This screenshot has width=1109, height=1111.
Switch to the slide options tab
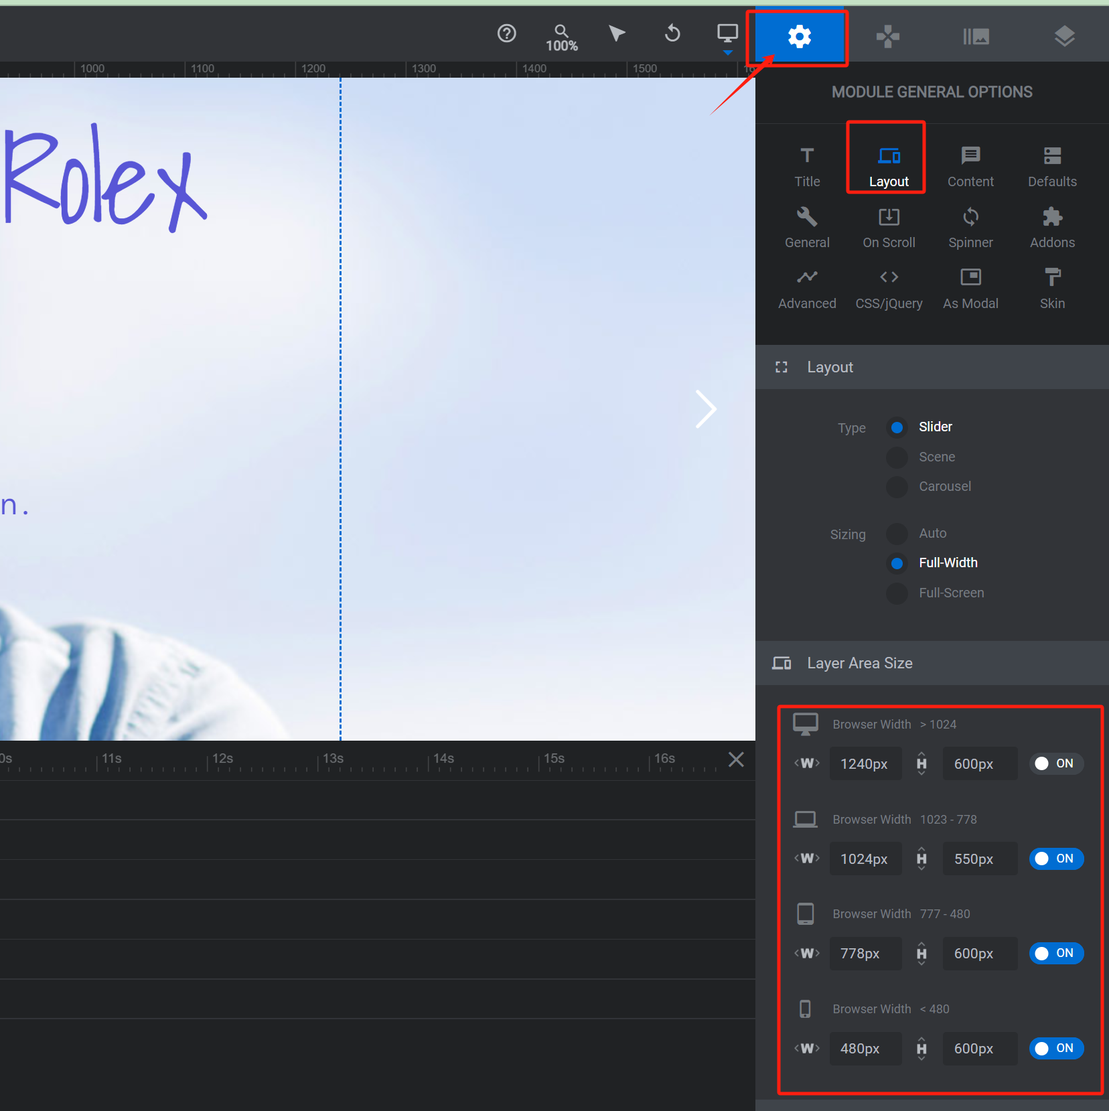[x=976, y=36]
